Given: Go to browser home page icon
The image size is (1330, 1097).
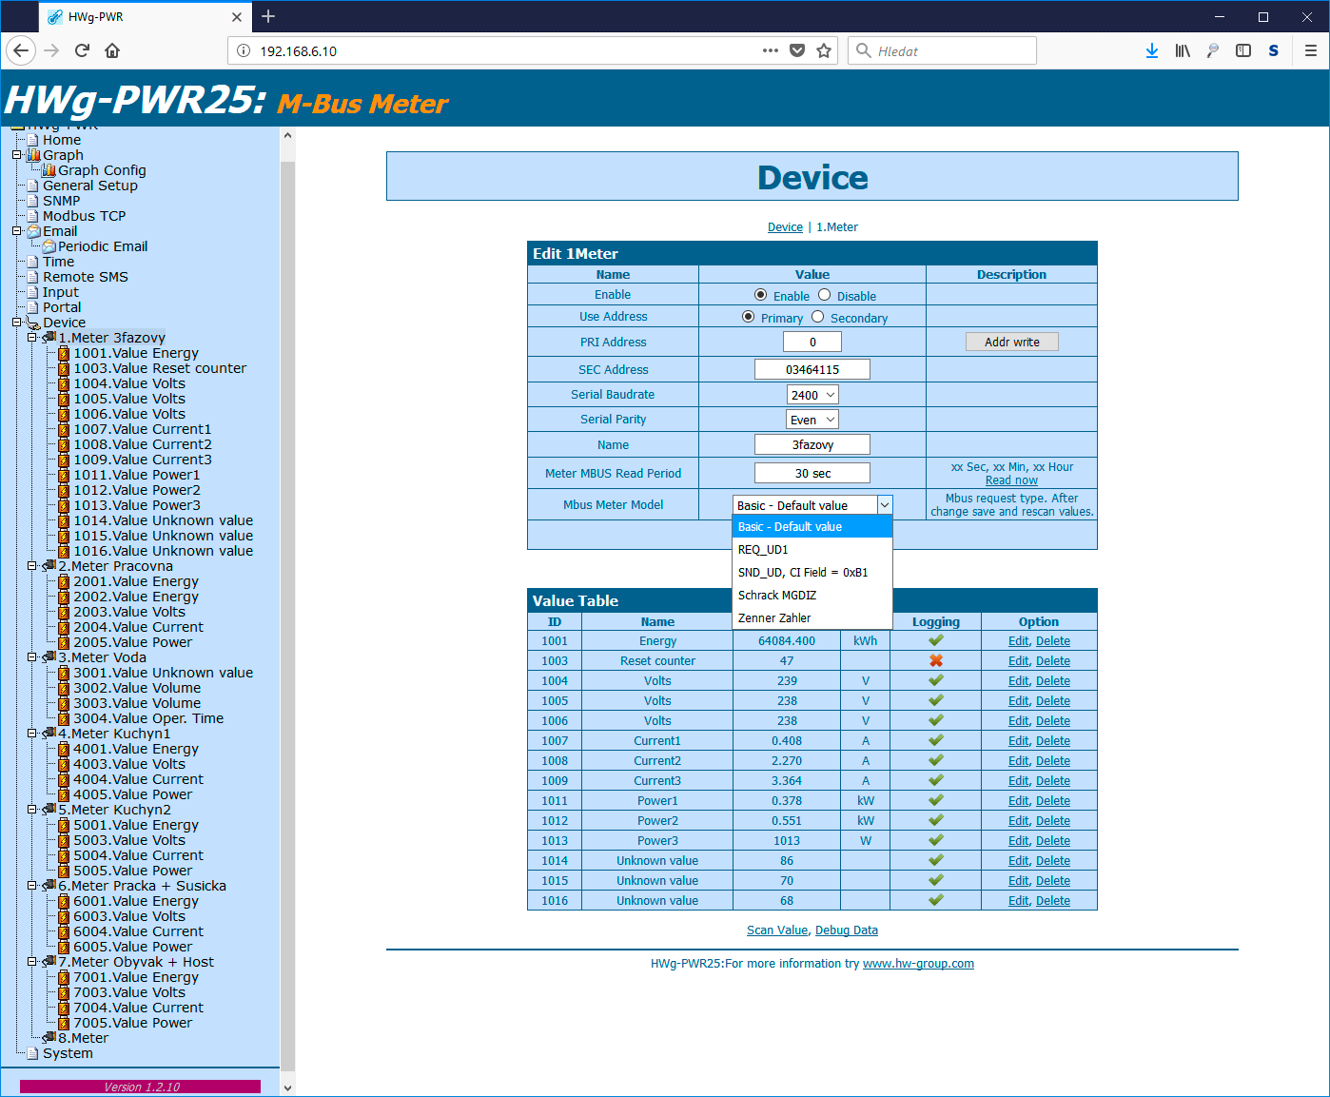Looking at the screenshot, I should [x=112, y=50].
